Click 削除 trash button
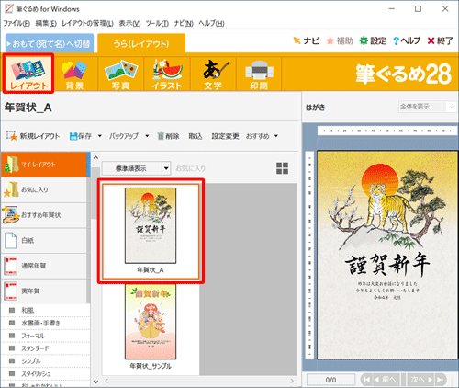 168,136
